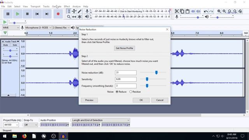
Task: Click the Get Noise Profile button
Action: click(x=124, y=48)
